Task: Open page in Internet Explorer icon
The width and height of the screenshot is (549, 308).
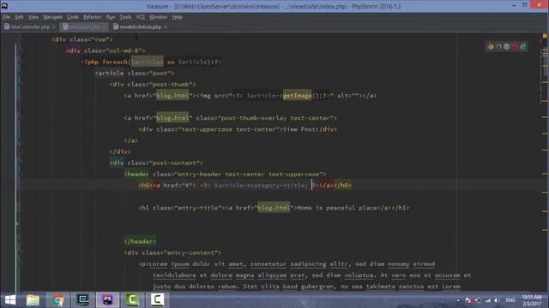Action: pyautogui.click(x=523, y=46)
